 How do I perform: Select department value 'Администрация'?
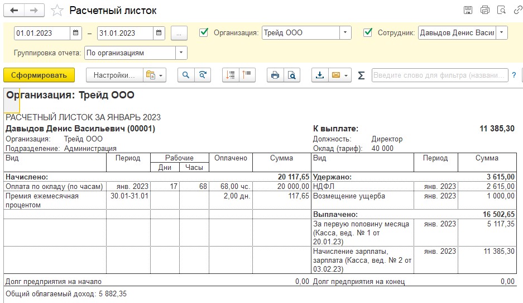pyautogui.click(x=90, y=148)
